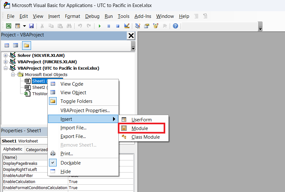
Task: Choose View Code from the context menu
Action: [x=83, y=84]
